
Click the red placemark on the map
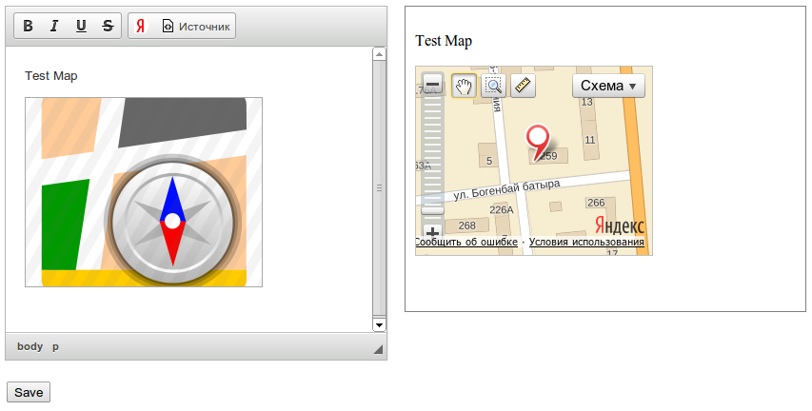coord(538,142)
